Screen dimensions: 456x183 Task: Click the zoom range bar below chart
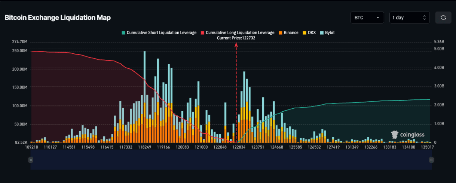tap(231, 160)
